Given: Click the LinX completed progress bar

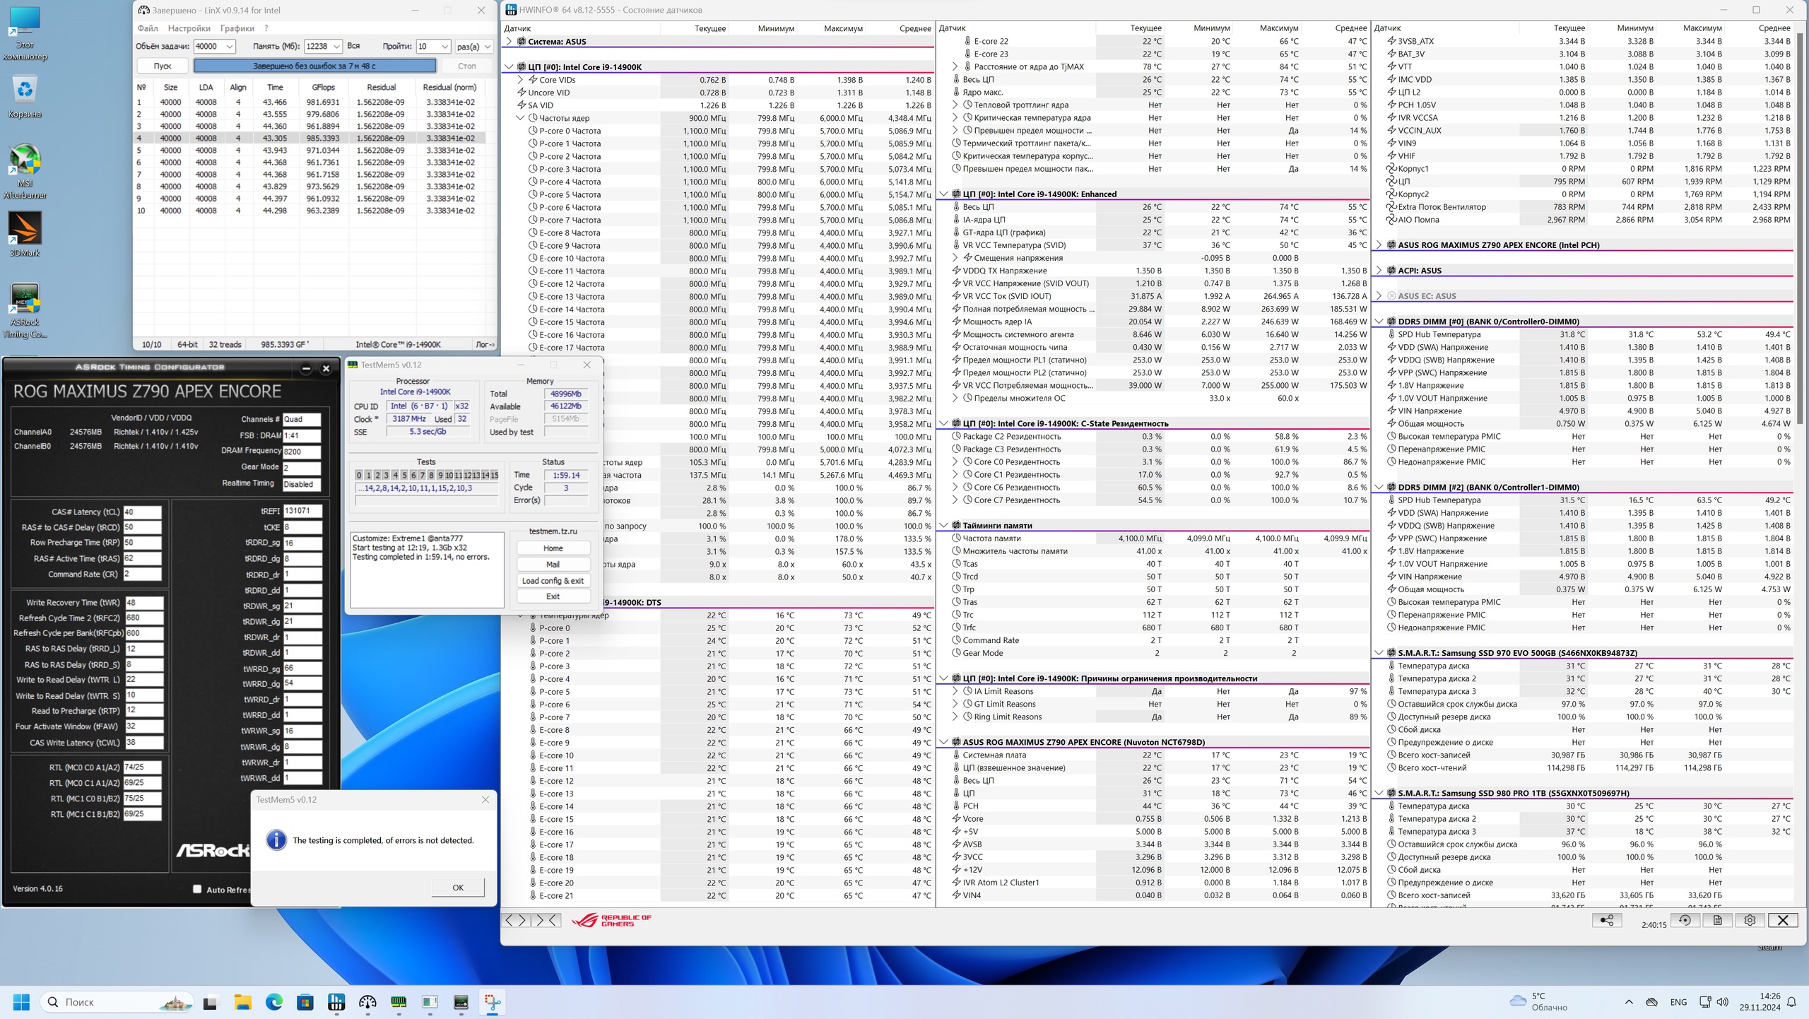Looking at the screenshot, I should (x=314, y=66).
